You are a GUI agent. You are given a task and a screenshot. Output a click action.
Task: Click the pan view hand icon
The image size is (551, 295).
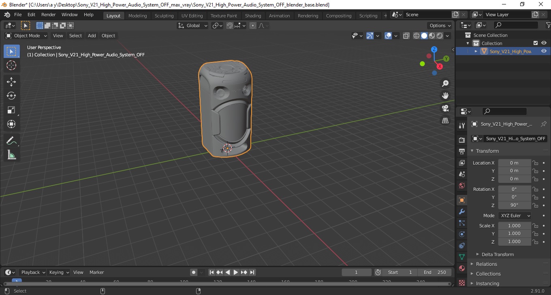[x=445, y=96]
